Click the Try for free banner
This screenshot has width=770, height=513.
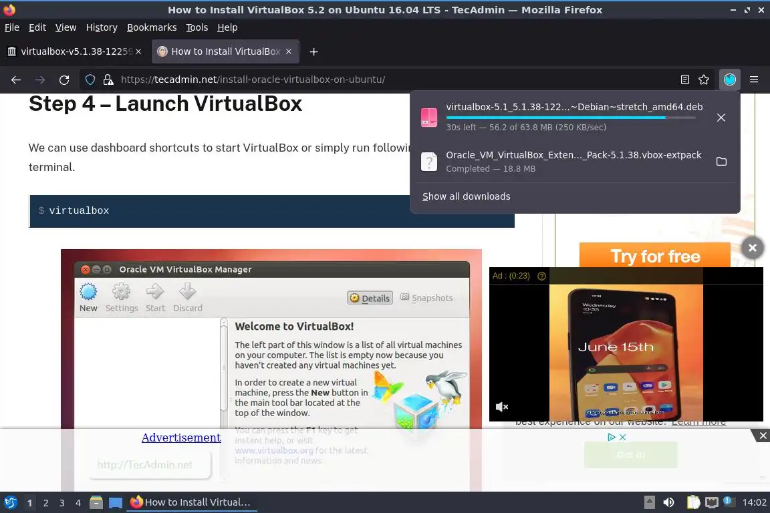[x=655, y=256]
